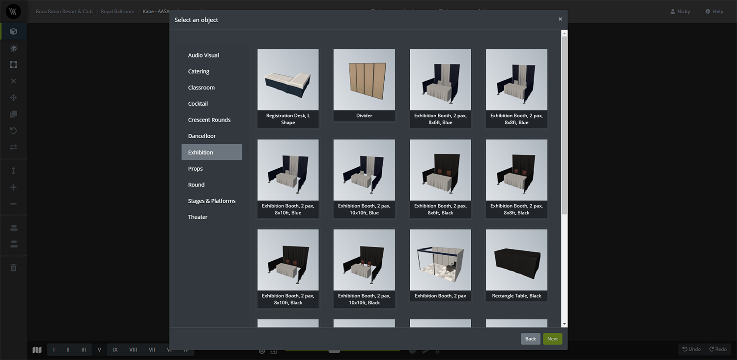This screenshot has width=737, height=360.
Task: Click the Back button
Action: [531, 339]
